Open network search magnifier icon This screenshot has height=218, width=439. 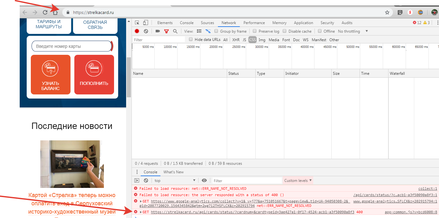pos(175,31)
